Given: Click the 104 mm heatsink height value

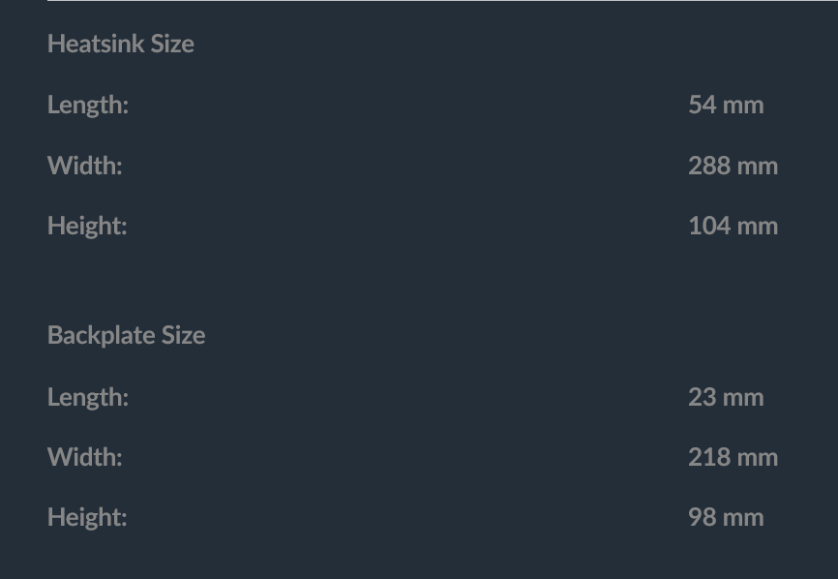Looking at the screenshot, I should coord(733,227).
